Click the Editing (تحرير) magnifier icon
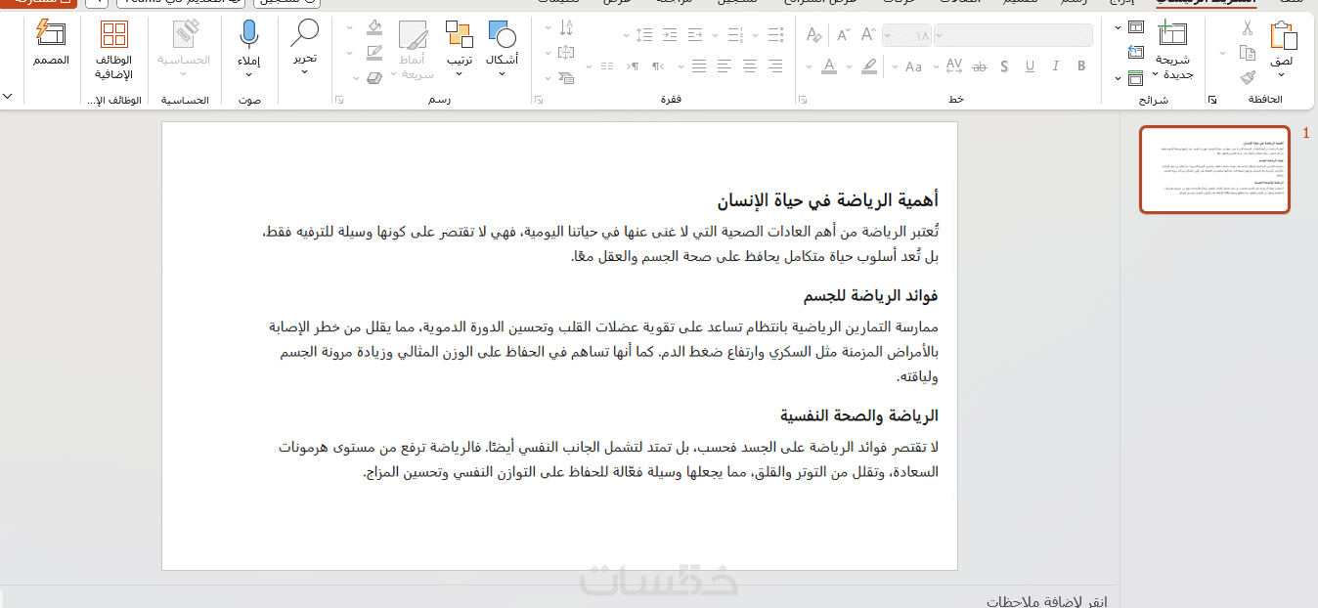Viewport: 1318px width, 608px height. (305, 33)
